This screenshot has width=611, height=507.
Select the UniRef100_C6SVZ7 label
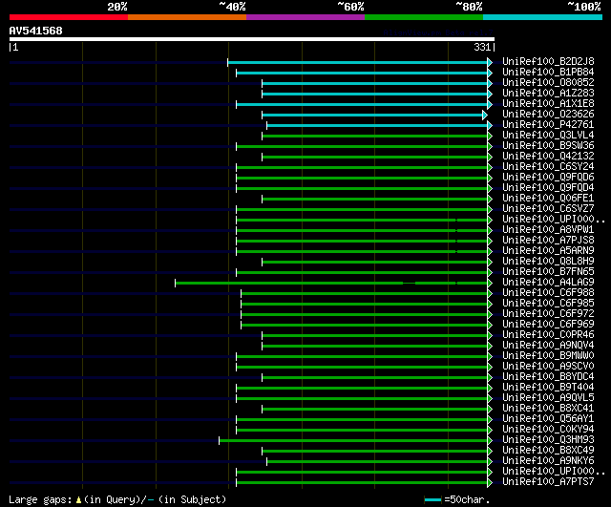point(548,209)
